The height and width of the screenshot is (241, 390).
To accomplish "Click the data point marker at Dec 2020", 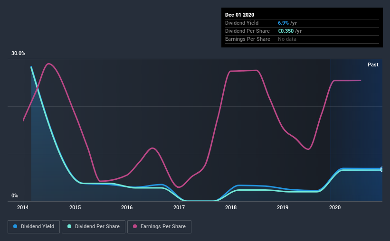I will tap(382, 169).
